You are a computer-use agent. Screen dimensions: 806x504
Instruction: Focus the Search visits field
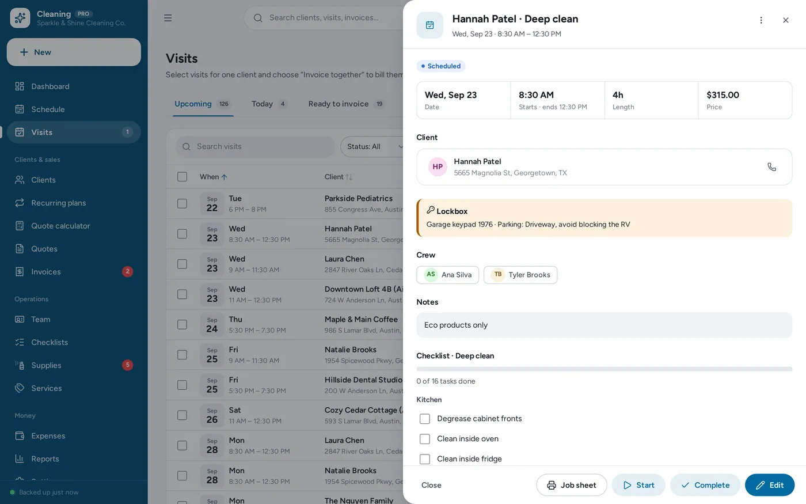coord(255,147)
